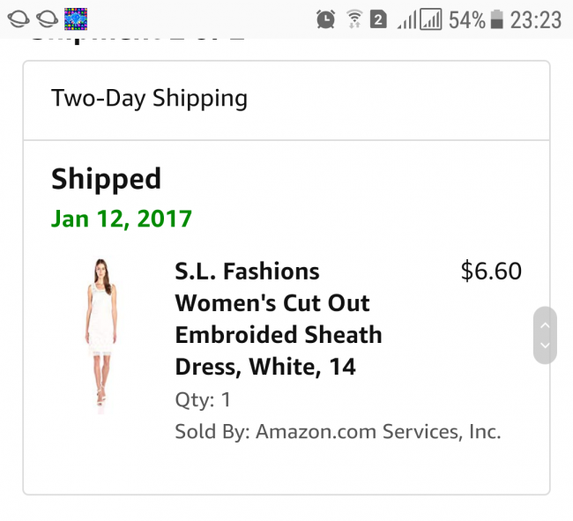Viewport: 573px width, 521px height.
Task: Tap the green Jan 12, 2017 date
Action: click(122, 219)
